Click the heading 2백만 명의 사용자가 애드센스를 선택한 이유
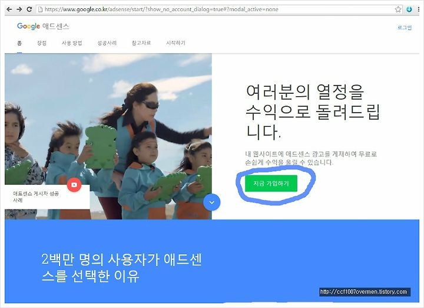 [122, 268]
